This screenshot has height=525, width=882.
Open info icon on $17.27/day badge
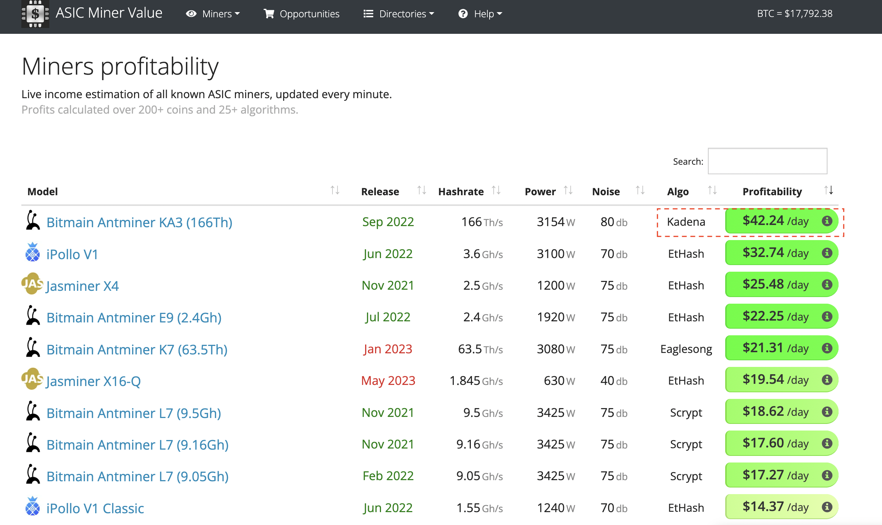pyautogui.click(x=827, y=475)
